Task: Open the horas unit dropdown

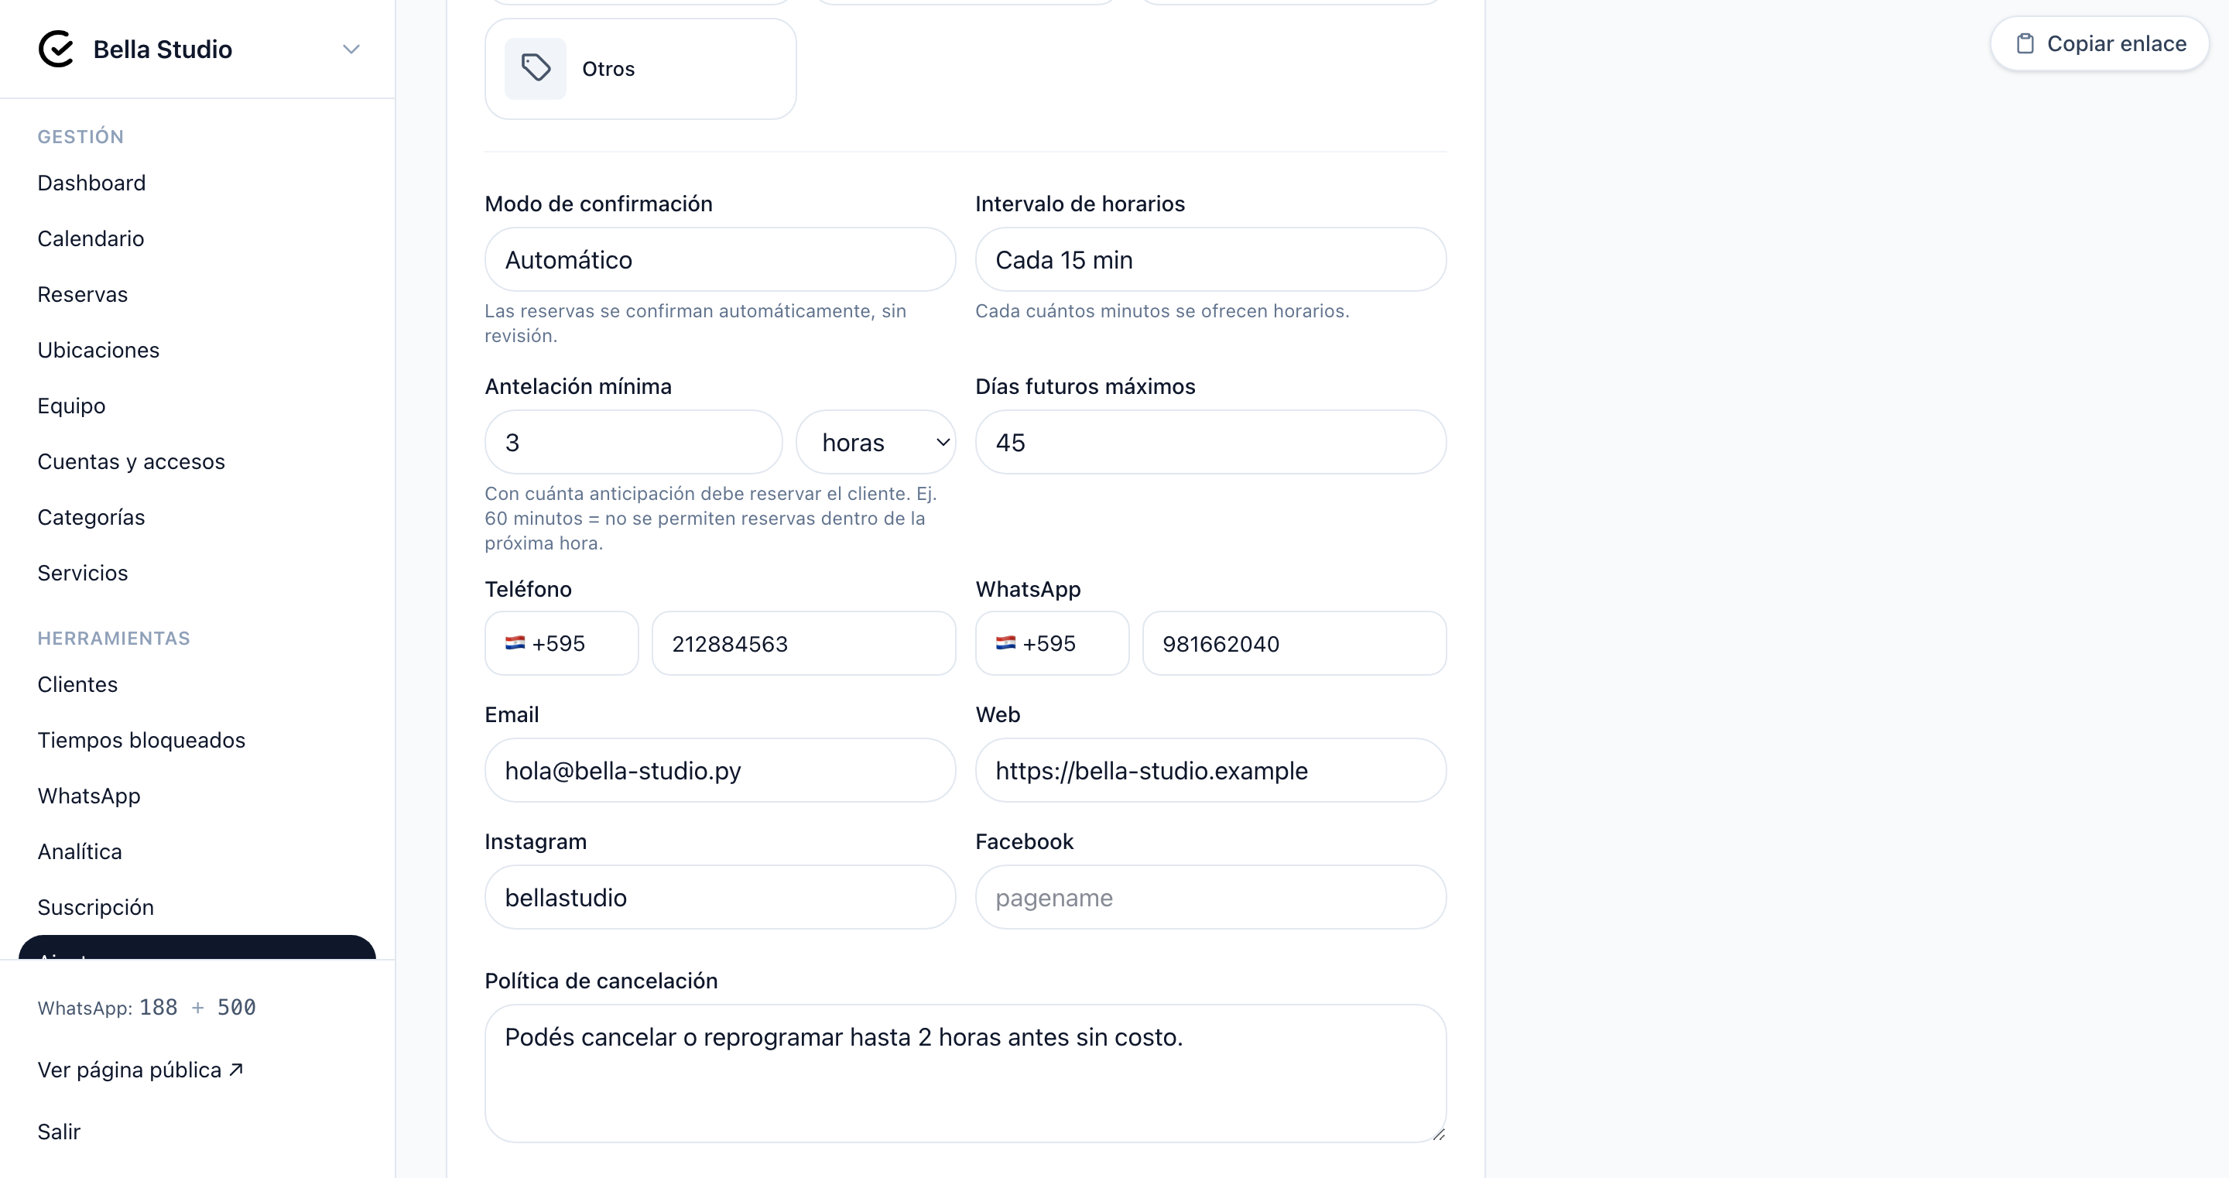Action: coord(875,442)
